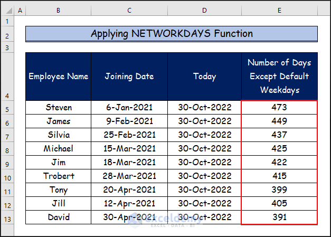Select row 3 header
Image resolution: width=331 pixels, height=237 pixels.
pyautogui.click(x=7, y=48)
